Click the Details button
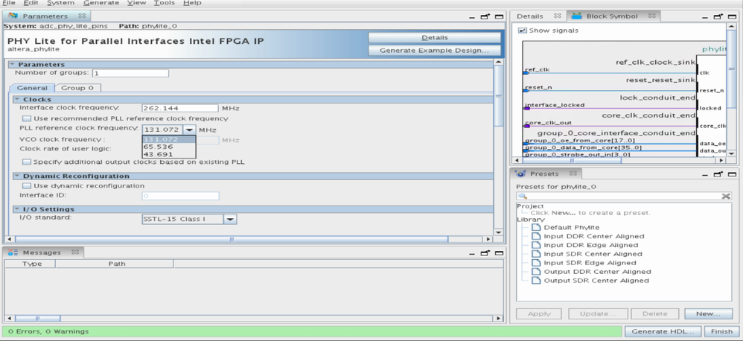Viewport: 743px width, 341px height. pos(435,37)
